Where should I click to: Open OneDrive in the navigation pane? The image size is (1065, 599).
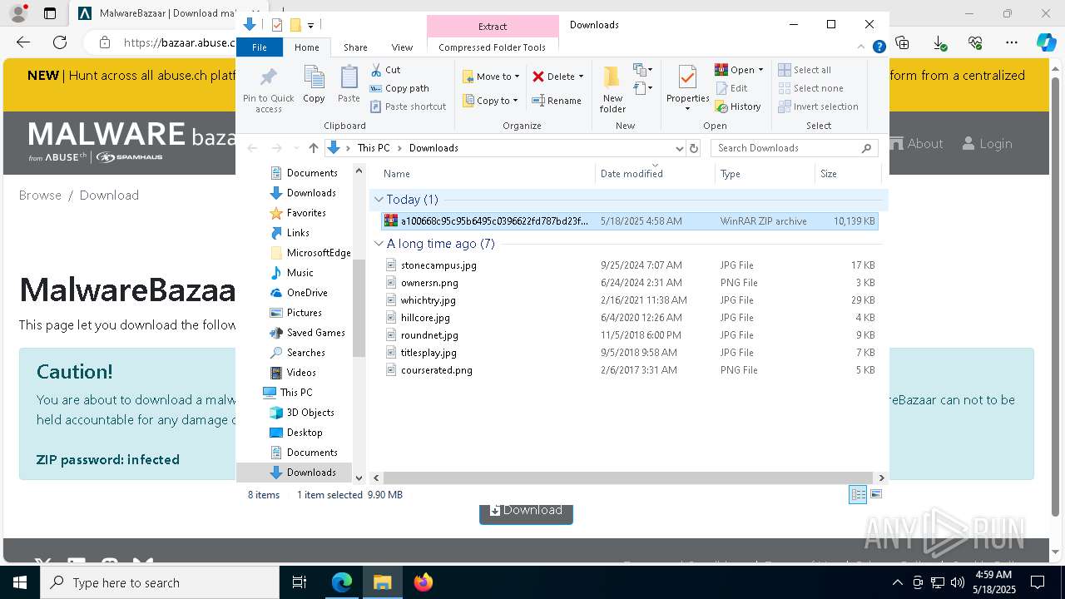point(307,293)
